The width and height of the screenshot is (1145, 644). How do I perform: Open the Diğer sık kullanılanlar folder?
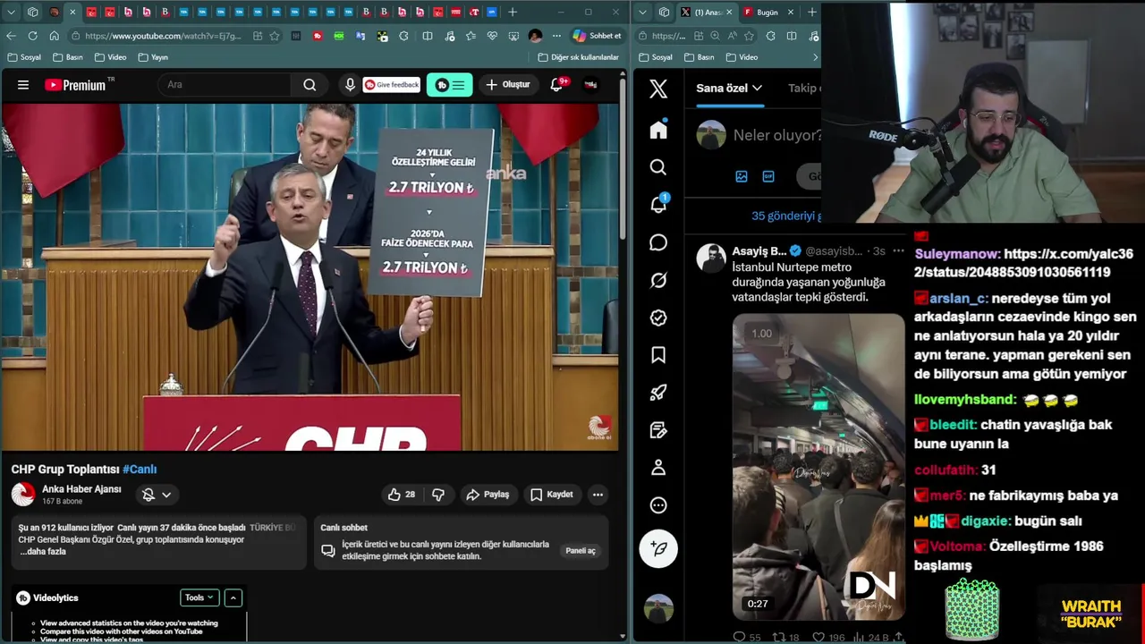click(x=579, y=57)
